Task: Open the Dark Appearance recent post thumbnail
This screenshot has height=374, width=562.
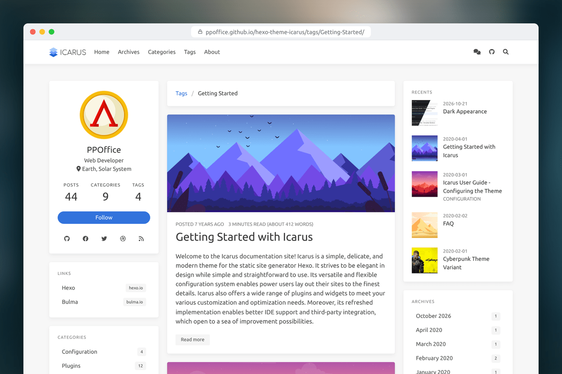Action: 425,113
